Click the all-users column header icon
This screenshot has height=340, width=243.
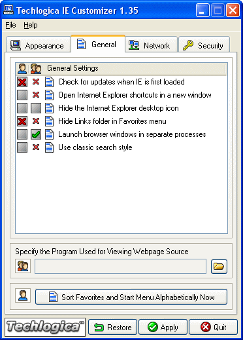[36, 69]
